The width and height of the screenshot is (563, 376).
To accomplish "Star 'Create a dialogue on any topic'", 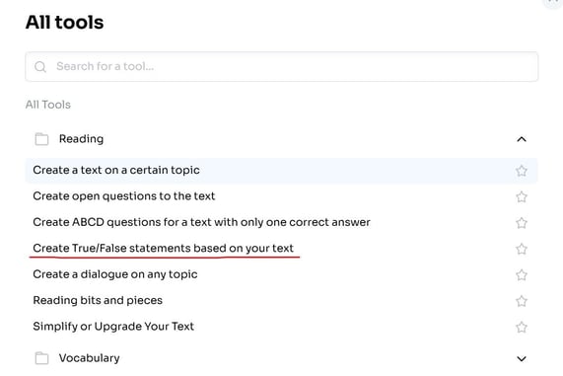I will [x=522, y=275].
